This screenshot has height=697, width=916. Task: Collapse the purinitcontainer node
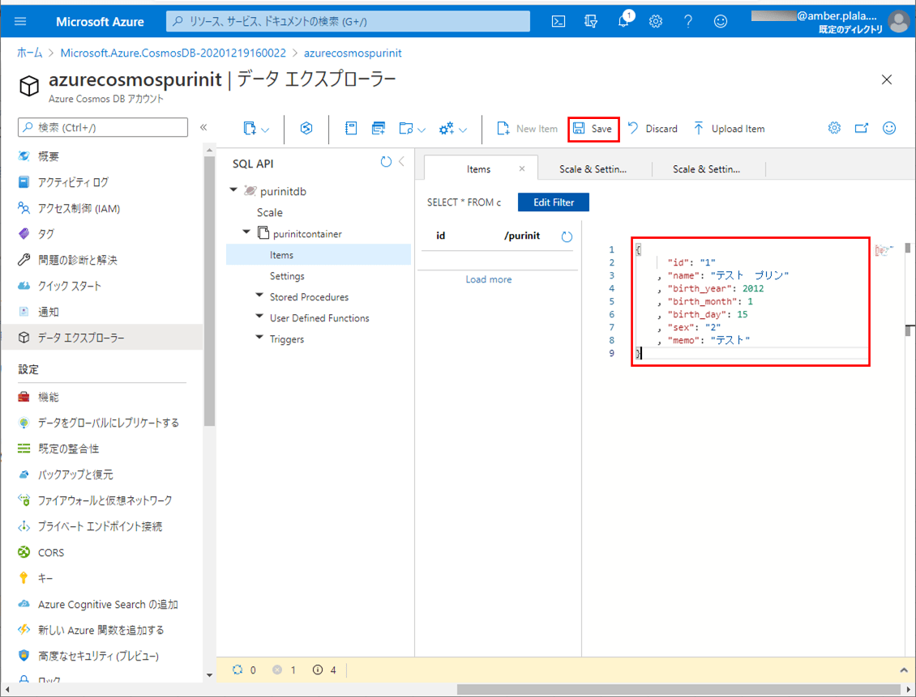coord(246,232)
